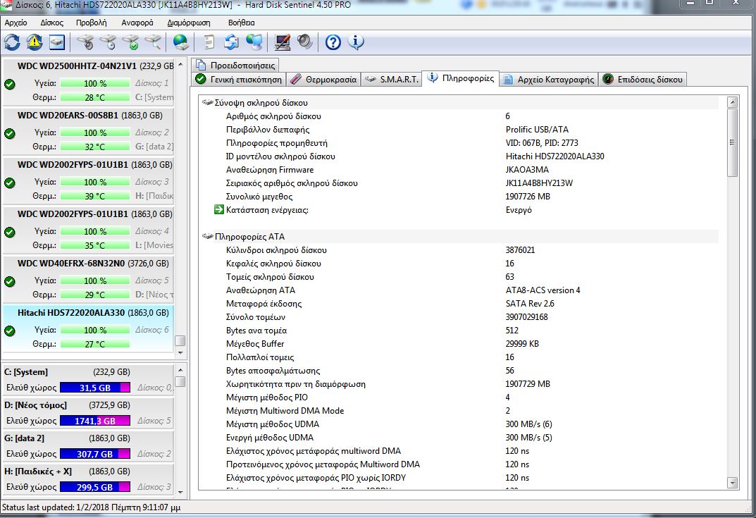This screenshot has height=518, width=756.
Task: Click the refresh disk information toolbar icon
Action: point(12,42)
